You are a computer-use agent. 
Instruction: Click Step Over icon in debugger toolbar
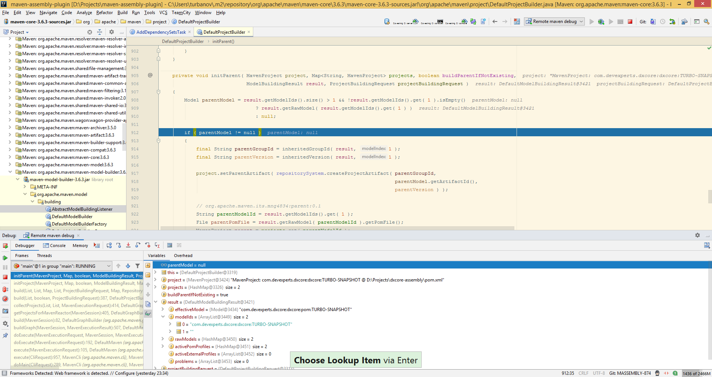(x=109, y=246)
